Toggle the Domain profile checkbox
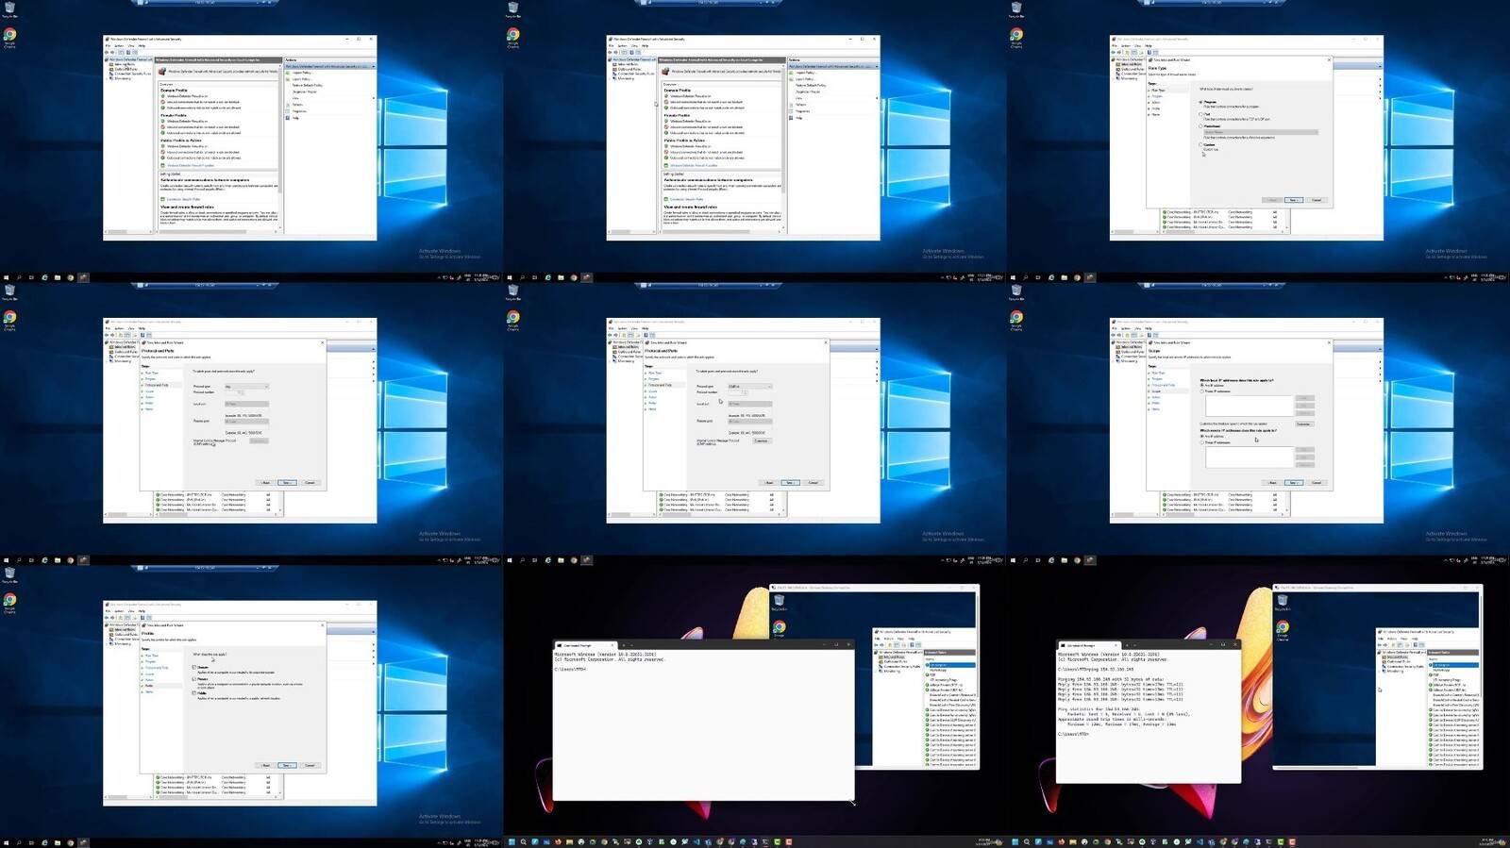Screen dimensions: 1510x848 194,667
